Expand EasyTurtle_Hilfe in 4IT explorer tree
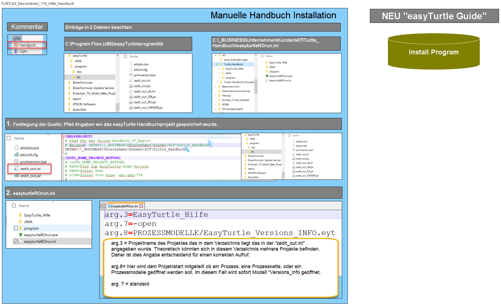 click(219, 69)
